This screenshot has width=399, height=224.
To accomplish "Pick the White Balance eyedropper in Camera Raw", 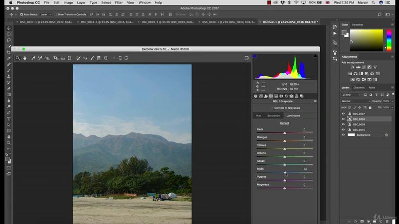I will point(33,58).
